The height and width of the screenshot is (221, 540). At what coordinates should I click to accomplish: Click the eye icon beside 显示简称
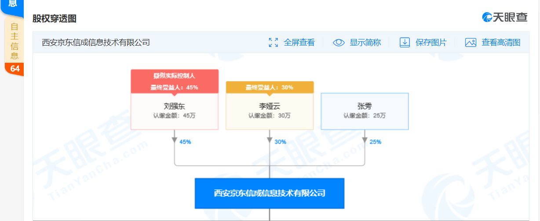339,43
